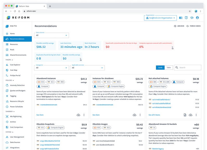Download Abandoned Instances card via cloud icon

tap(78, 115)
